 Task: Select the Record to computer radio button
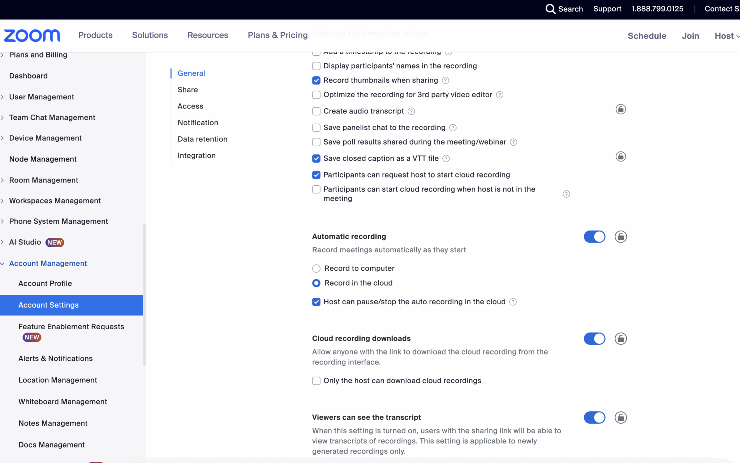316,268
